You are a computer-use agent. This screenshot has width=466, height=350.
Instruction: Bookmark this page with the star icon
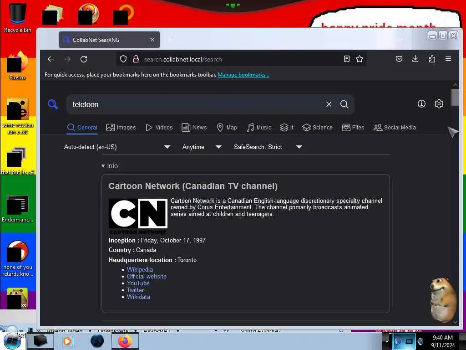click(360, 59)
